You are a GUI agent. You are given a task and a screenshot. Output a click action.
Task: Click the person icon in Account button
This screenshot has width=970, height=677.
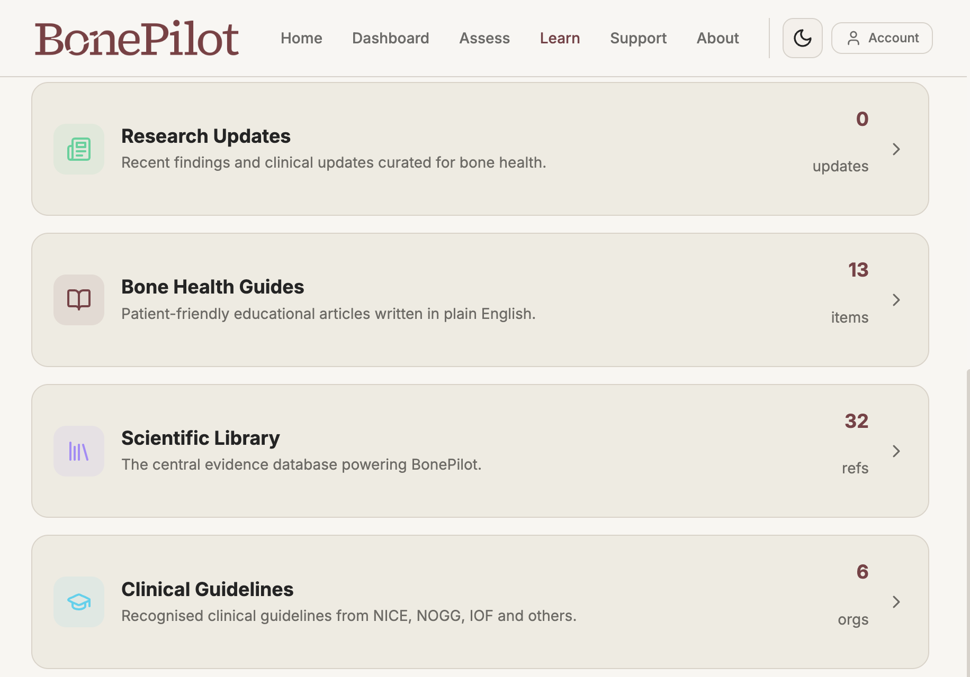coord(853,38)
